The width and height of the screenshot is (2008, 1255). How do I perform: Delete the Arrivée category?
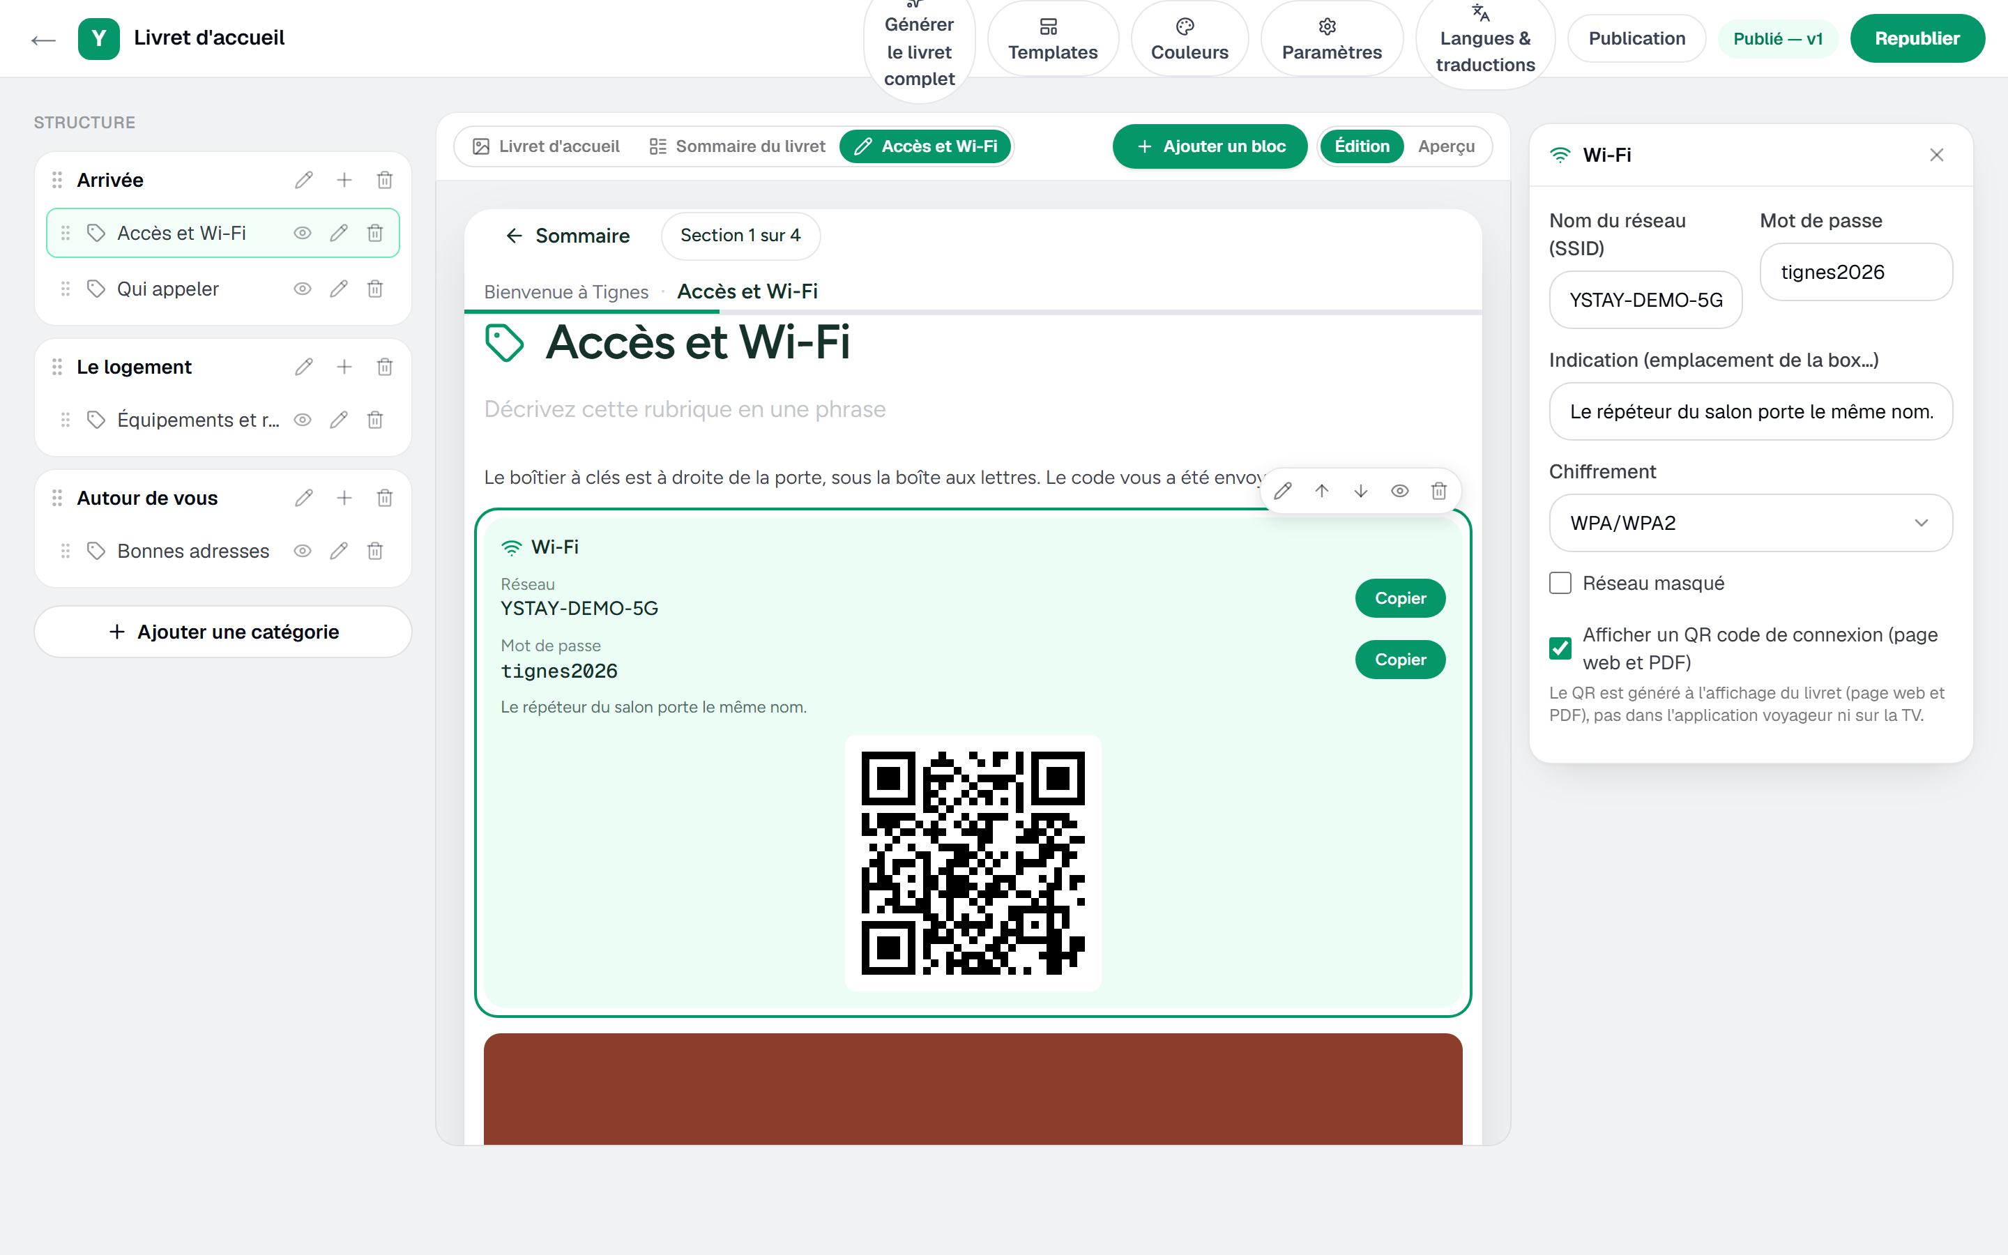click(384, 180)
